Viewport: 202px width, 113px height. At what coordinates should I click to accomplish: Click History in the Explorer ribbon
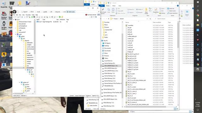coord(162,13)
